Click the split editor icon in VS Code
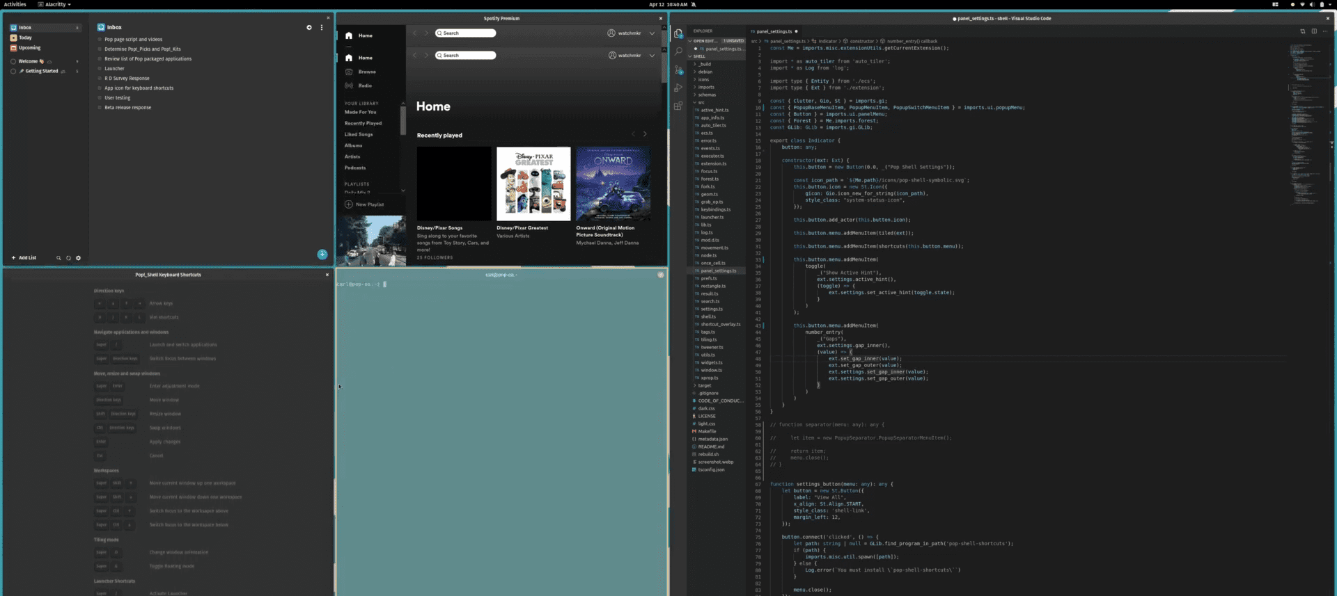1337x596 pixels. tap(1314, 31)
